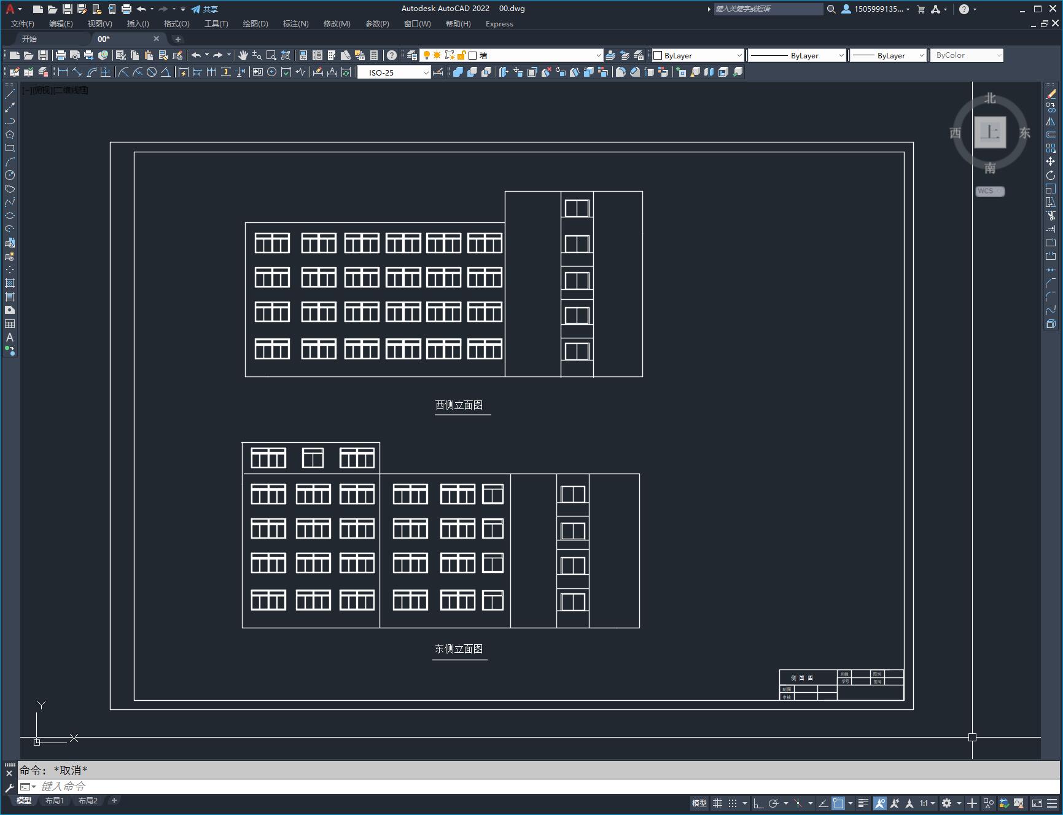The image size is (1063, 815).
Task: Select the Line tool in draw toolbar
Action: coord(10,94)
